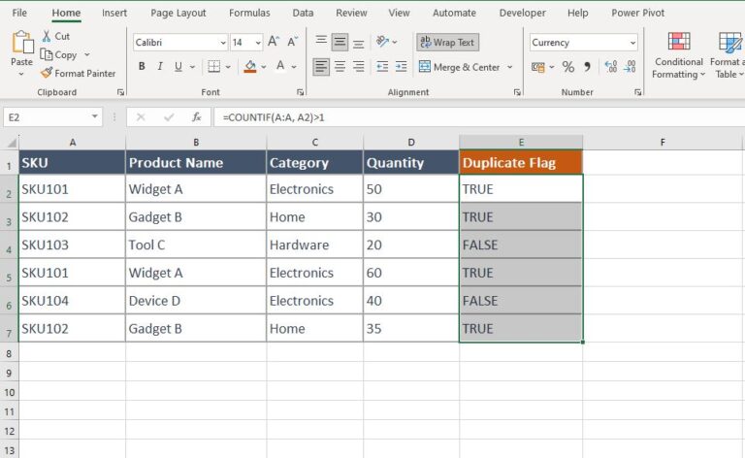Image resolution: width=745 pixels, height=458 pixels.
Task: Expand the Name Box dropdown arrow
Action: tap(94, 116)
